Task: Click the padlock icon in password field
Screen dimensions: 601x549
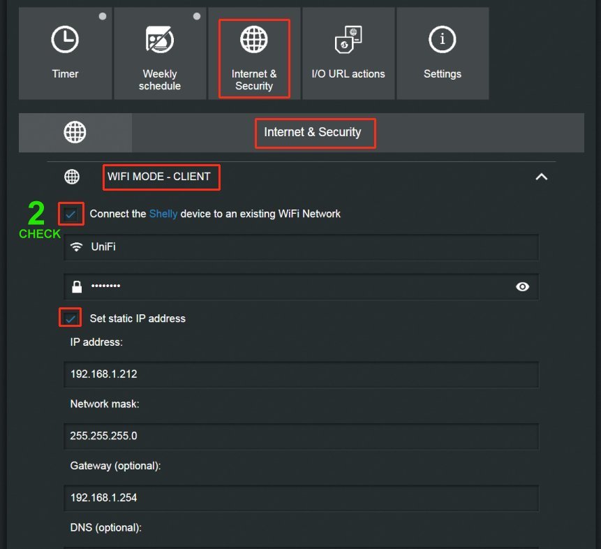Action: point(77,286)
